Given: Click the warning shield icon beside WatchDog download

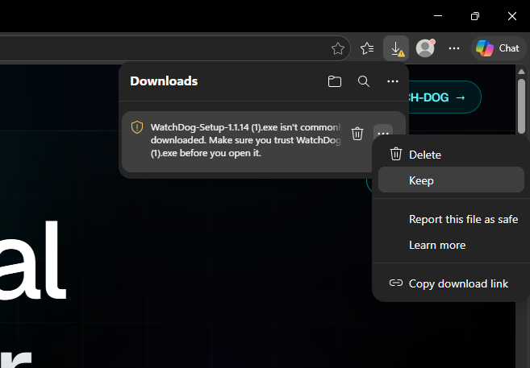Looking at the screenshot, I should coord(137,127).
